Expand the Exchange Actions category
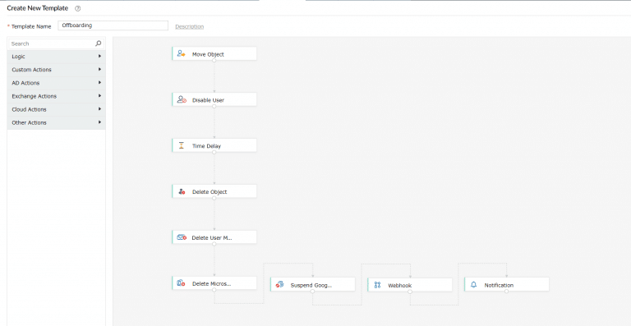 (57, 96)
